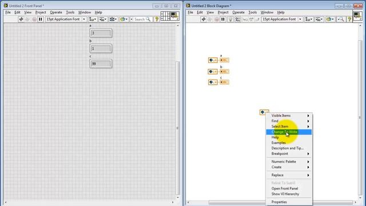Click Run Continuously in Block Diagram toolbar
This screenshot has height=206, width=366.
210,19
